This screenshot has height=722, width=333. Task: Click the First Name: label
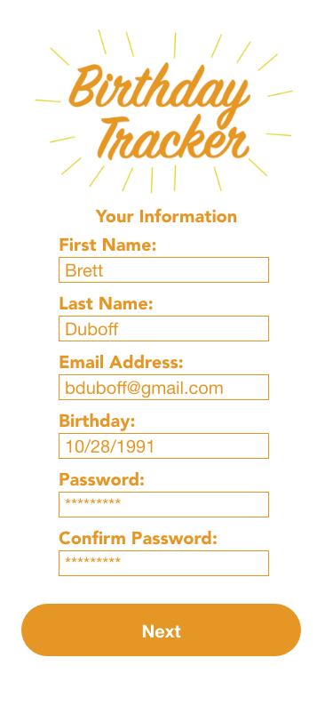point(107,245)
